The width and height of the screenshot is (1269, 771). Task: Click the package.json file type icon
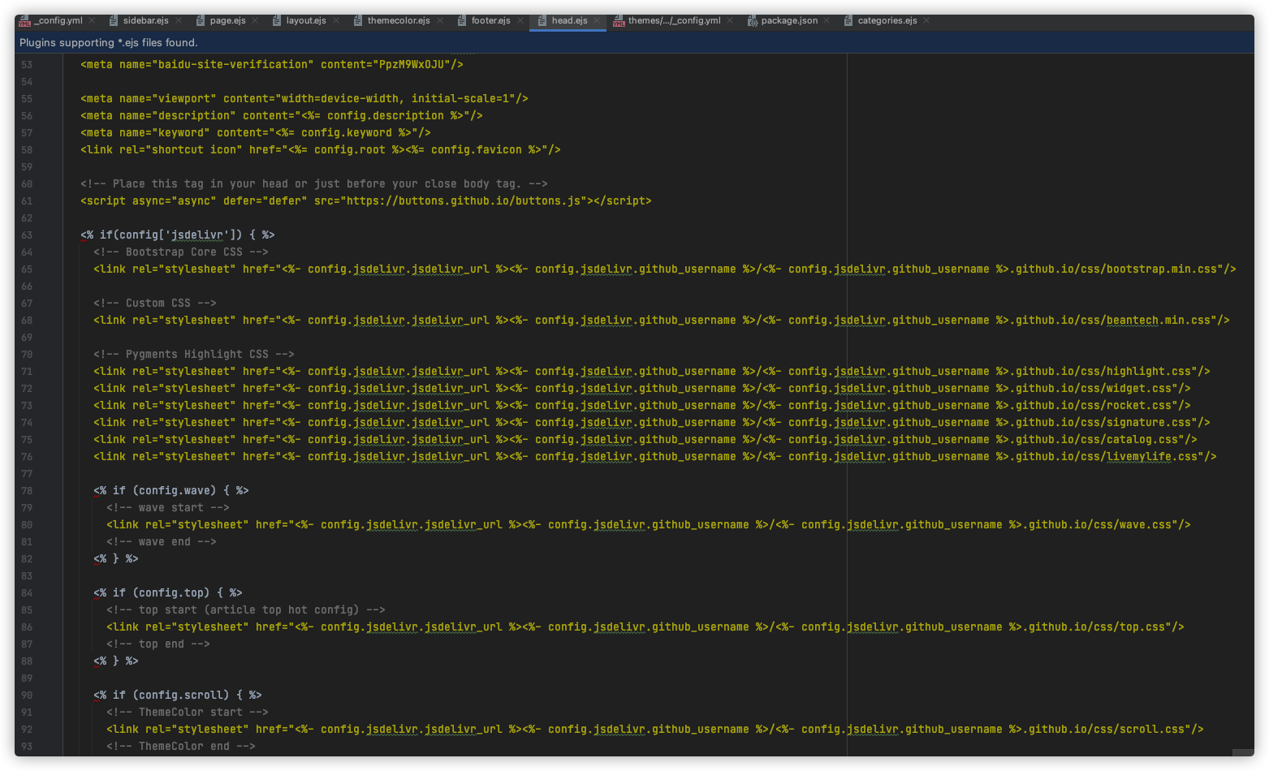pos(752,21)
